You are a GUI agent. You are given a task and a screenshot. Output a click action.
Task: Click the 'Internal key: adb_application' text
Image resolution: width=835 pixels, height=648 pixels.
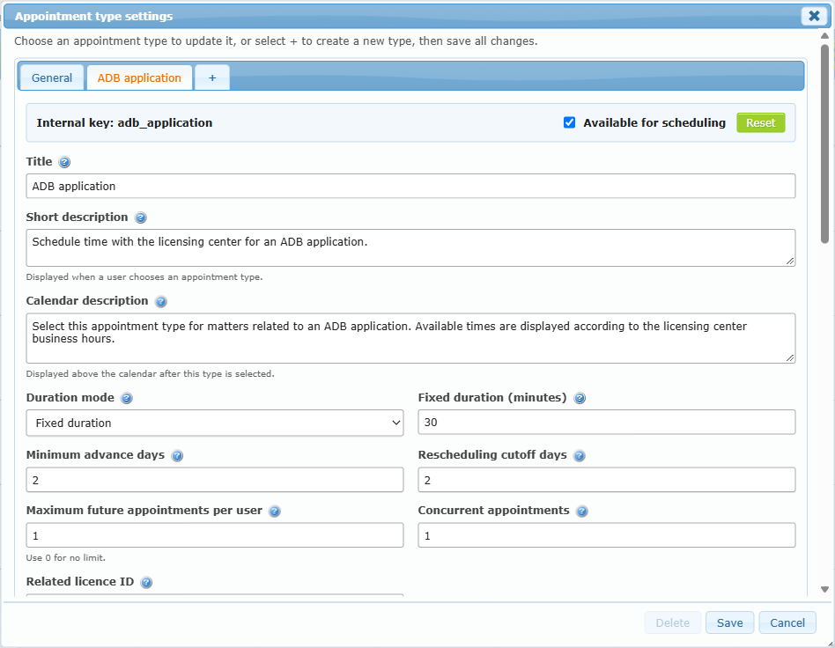pos(124,123)
